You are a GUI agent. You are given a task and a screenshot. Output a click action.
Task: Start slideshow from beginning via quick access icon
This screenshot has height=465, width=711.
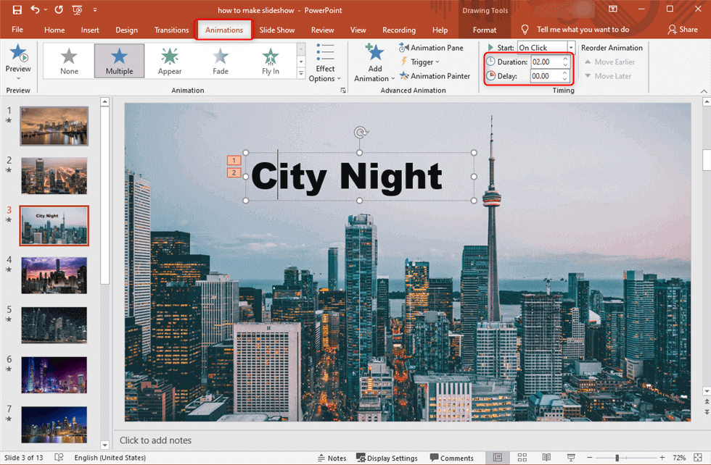click(77, 10)
